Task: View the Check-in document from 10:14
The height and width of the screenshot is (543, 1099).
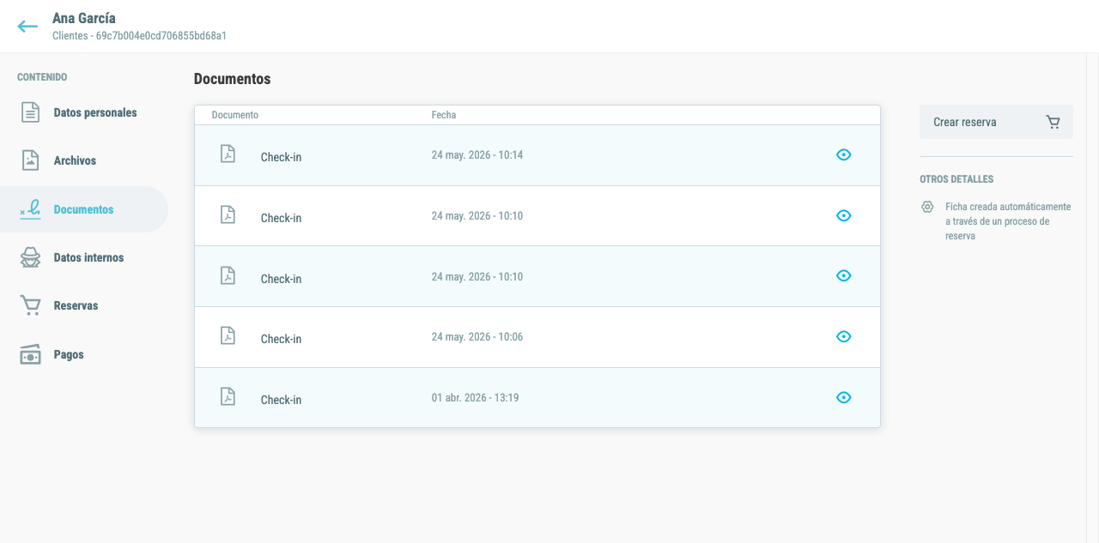Action: tap(844, 154)
